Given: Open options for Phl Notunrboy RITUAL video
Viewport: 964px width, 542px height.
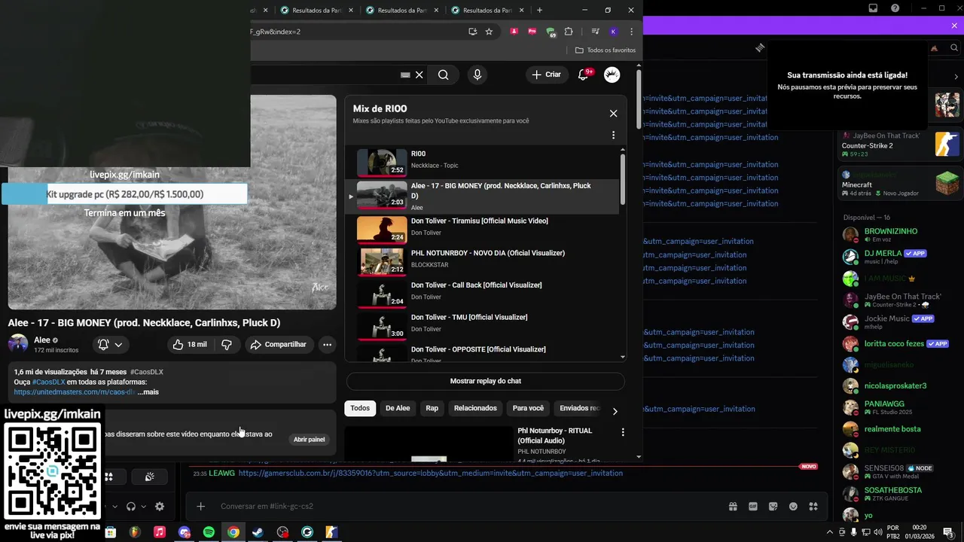Looking at the screenshot, I should point(623,432).
